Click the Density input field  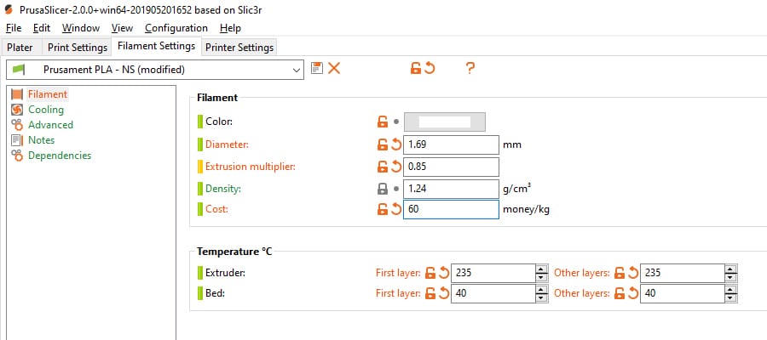click(450, 188)
